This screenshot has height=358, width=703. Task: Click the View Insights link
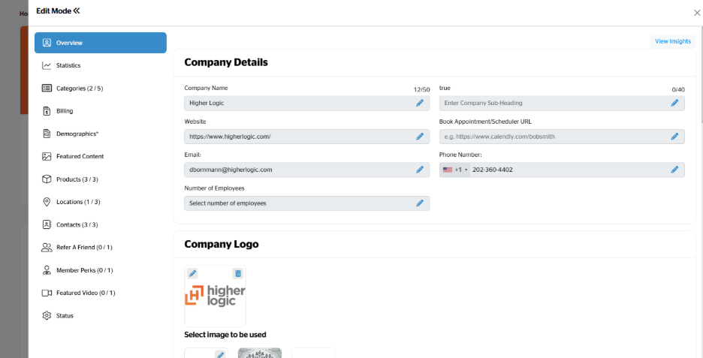[672, 41]
